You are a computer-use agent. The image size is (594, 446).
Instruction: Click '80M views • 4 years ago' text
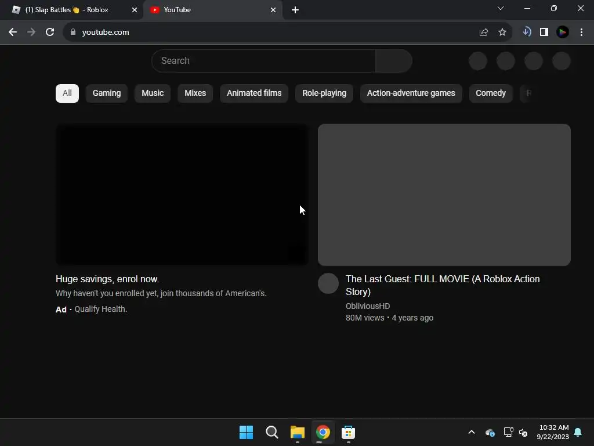pyautogui.click(x=389, y=318)
